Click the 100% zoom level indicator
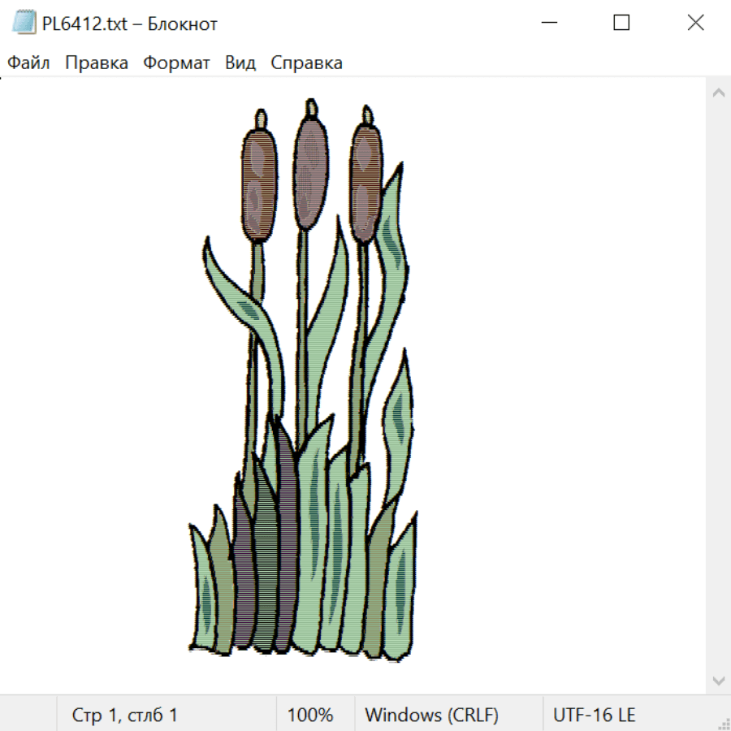This screenshot has height=731, width=731. point(310,716)
